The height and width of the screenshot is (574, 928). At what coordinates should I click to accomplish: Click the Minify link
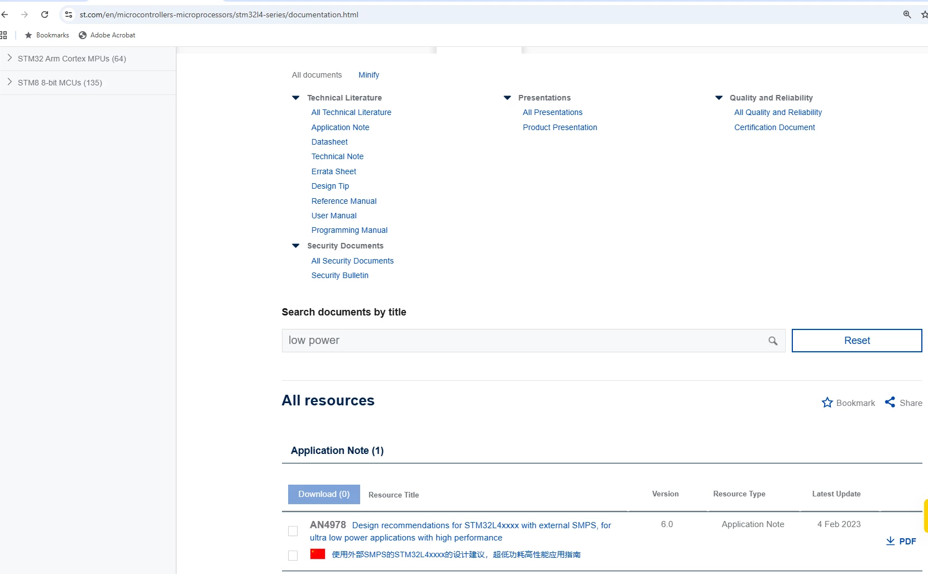369,75
